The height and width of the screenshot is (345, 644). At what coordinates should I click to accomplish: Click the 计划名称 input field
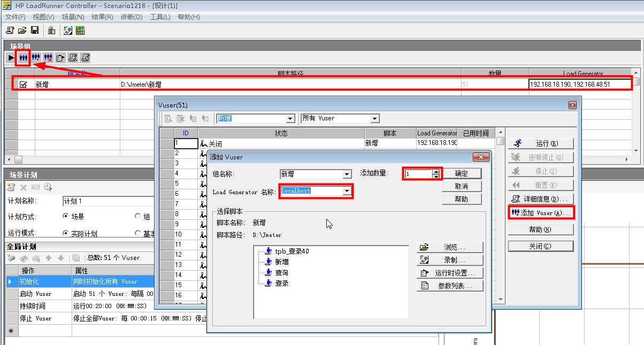click(x=108, y=201)
